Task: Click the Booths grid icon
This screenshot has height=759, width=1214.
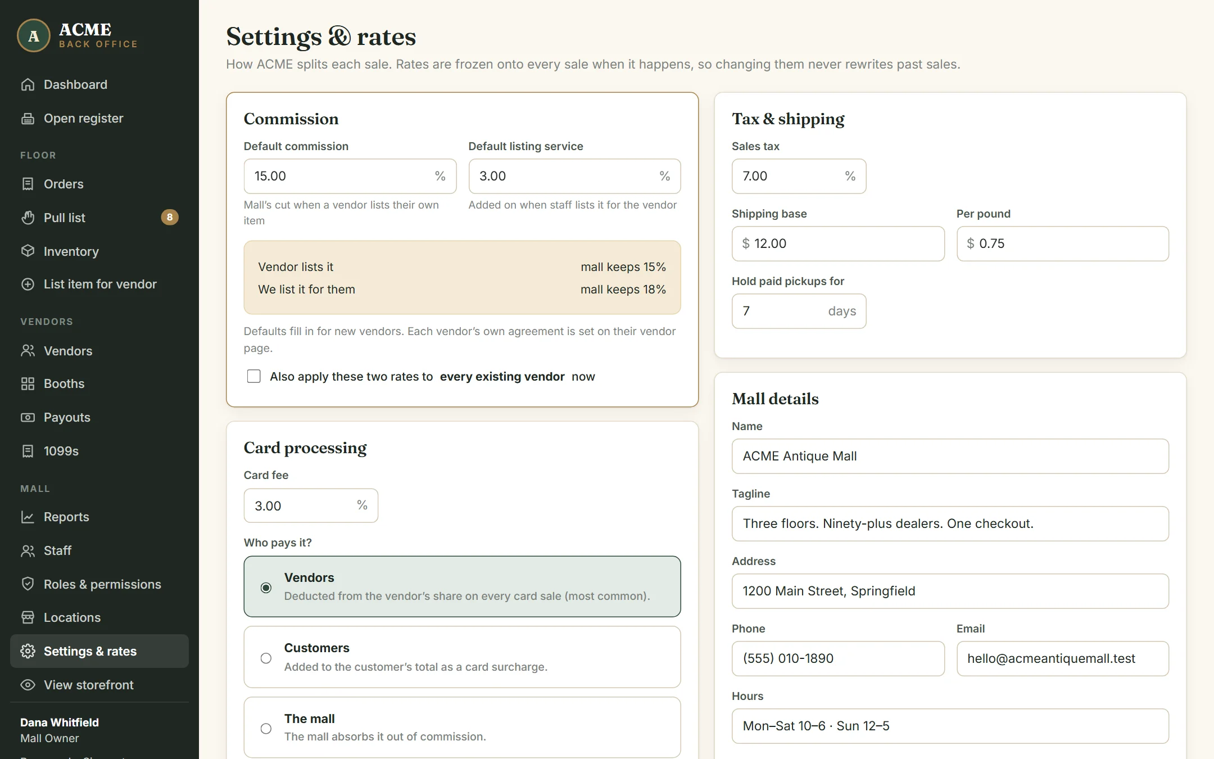Action: coord(28,383)
